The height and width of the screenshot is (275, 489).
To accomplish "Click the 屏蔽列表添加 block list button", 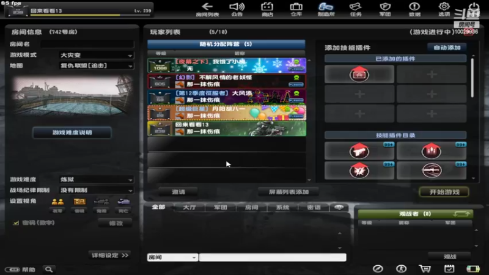I will pyautogui.click(x=289, y=192).
